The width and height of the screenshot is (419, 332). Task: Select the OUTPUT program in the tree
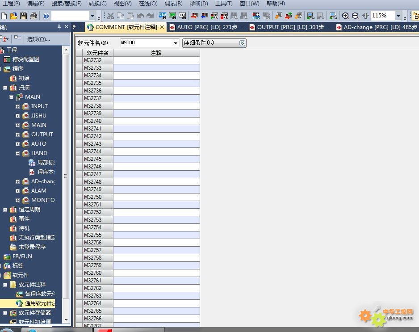42,134
